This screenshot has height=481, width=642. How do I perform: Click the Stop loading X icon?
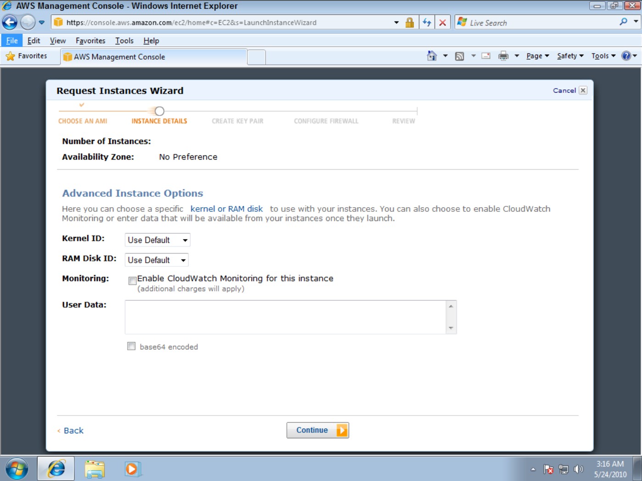[442, 22]
